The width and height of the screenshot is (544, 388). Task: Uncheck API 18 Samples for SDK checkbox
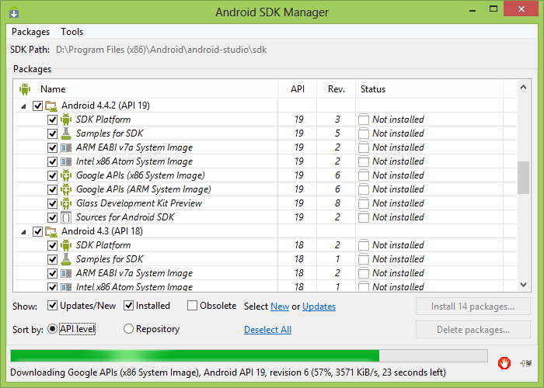click(x=52, y=259)
